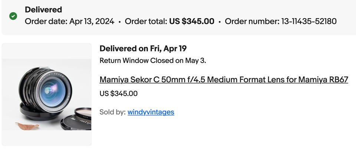
Task: Click the Delivered on Fri, Apr 19 heading
Action: (143, 48)
